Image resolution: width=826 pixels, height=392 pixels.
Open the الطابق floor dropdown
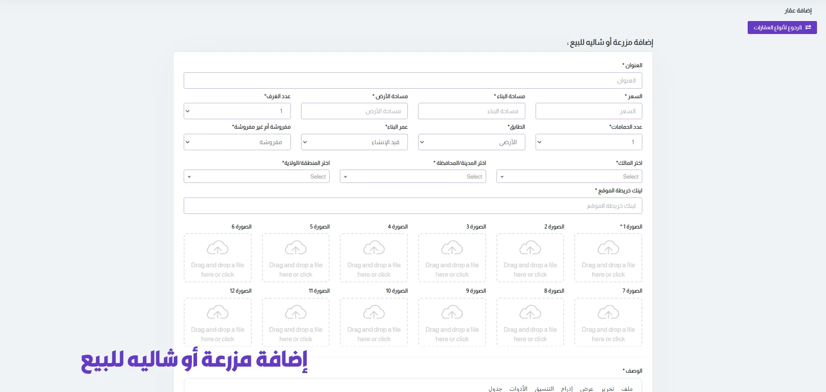coord(472,142)
